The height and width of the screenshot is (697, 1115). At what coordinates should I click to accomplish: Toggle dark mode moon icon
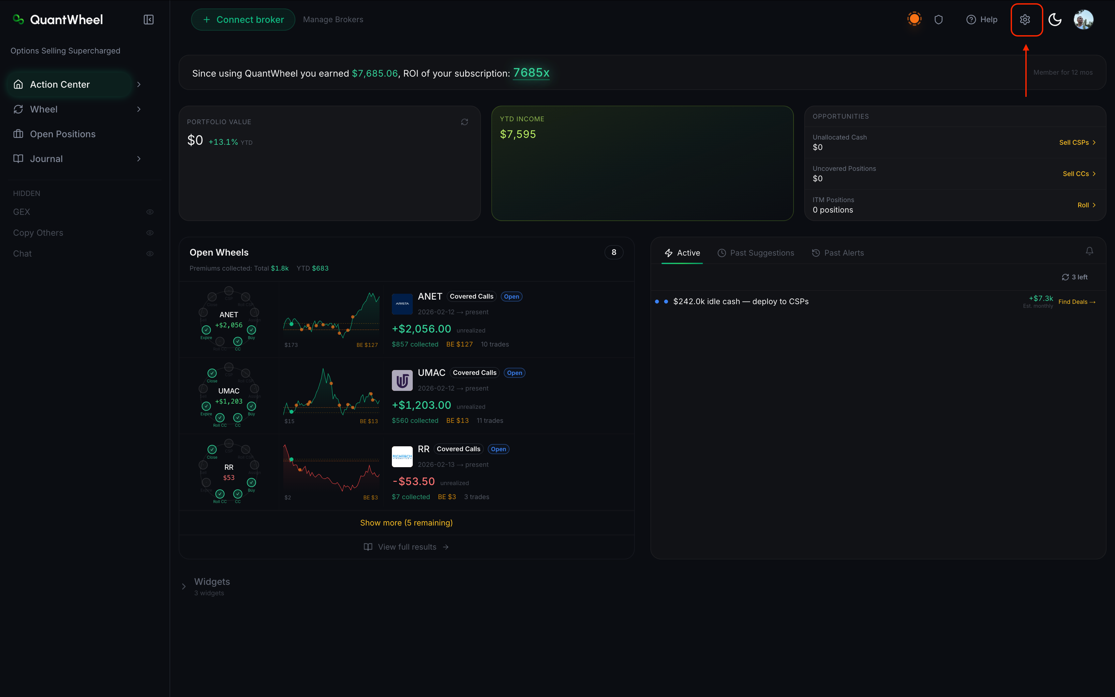coord(1055,19)
